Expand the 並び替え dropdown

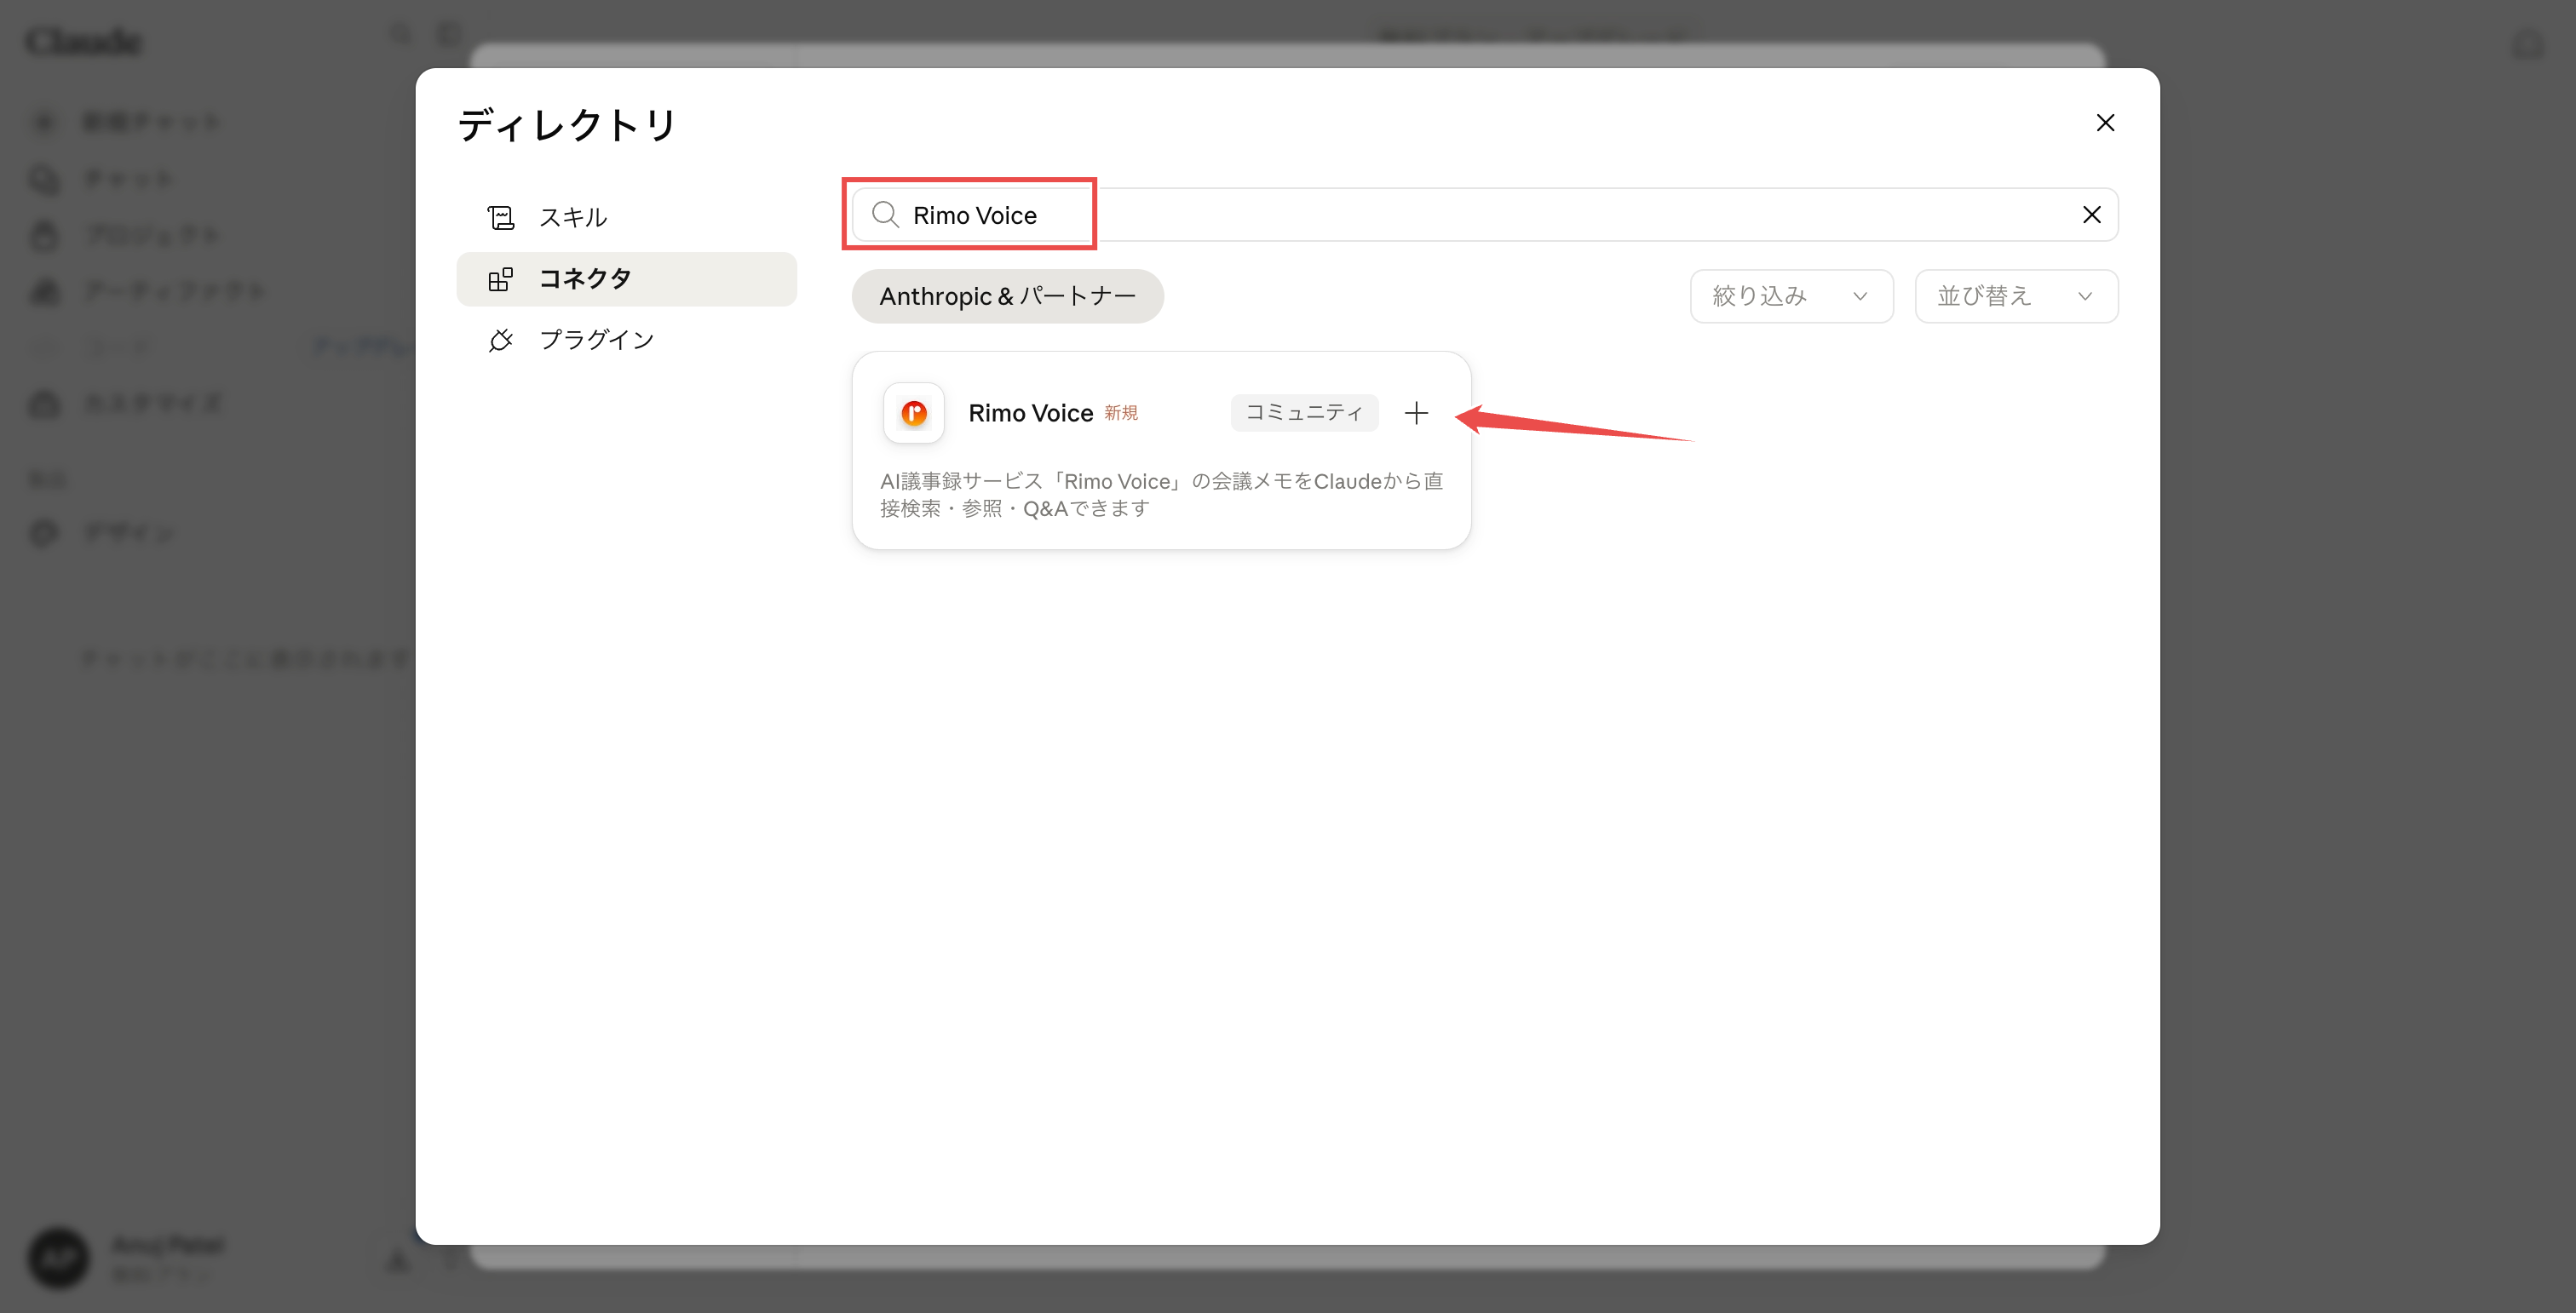click(x=2016, y=295)
